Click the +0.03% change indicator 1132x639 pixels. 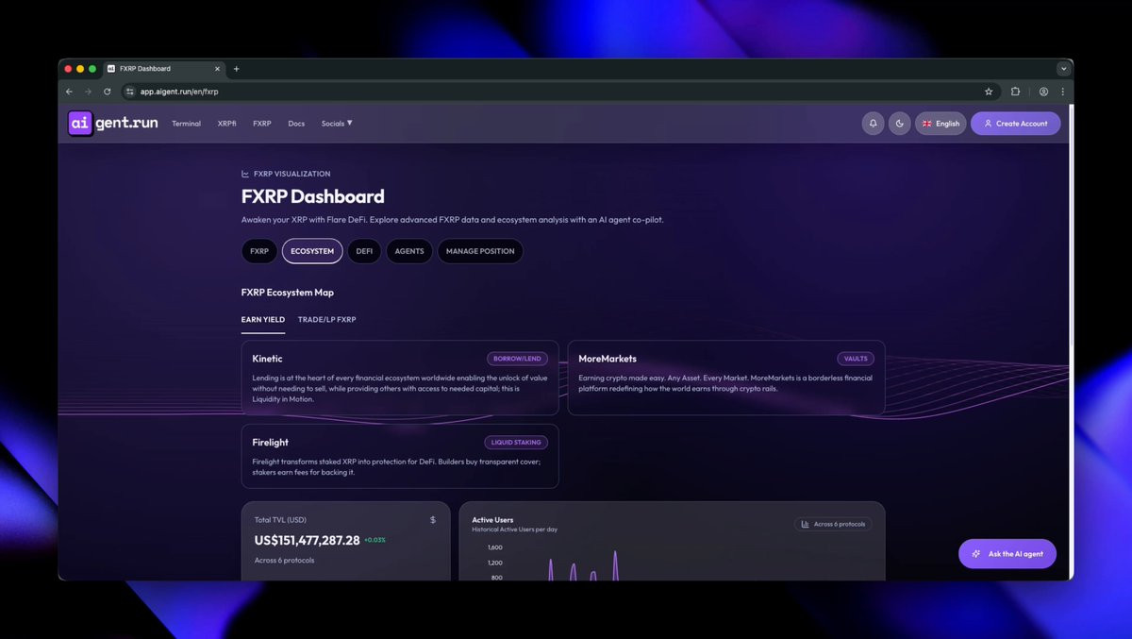pyautogui.click(x=375, y=541)
